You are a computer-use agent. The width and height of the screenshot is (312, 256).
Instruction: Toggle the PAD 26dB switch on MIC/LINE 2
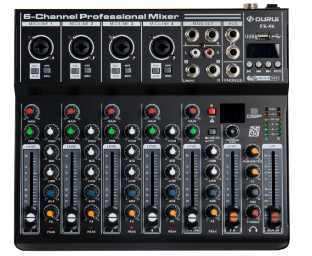75,71
